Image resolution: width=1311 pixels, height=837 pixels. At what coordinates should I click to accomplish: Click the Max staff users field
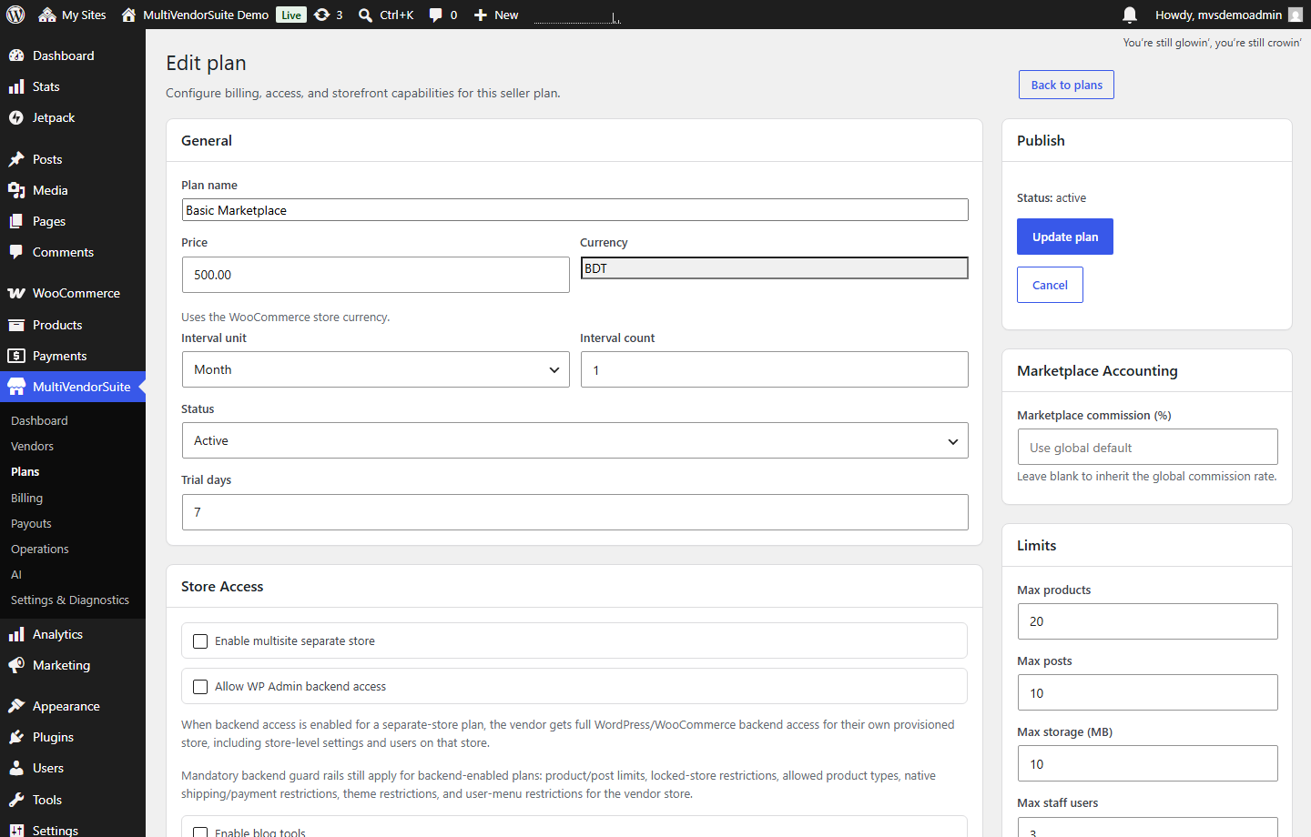(1147, 827)
